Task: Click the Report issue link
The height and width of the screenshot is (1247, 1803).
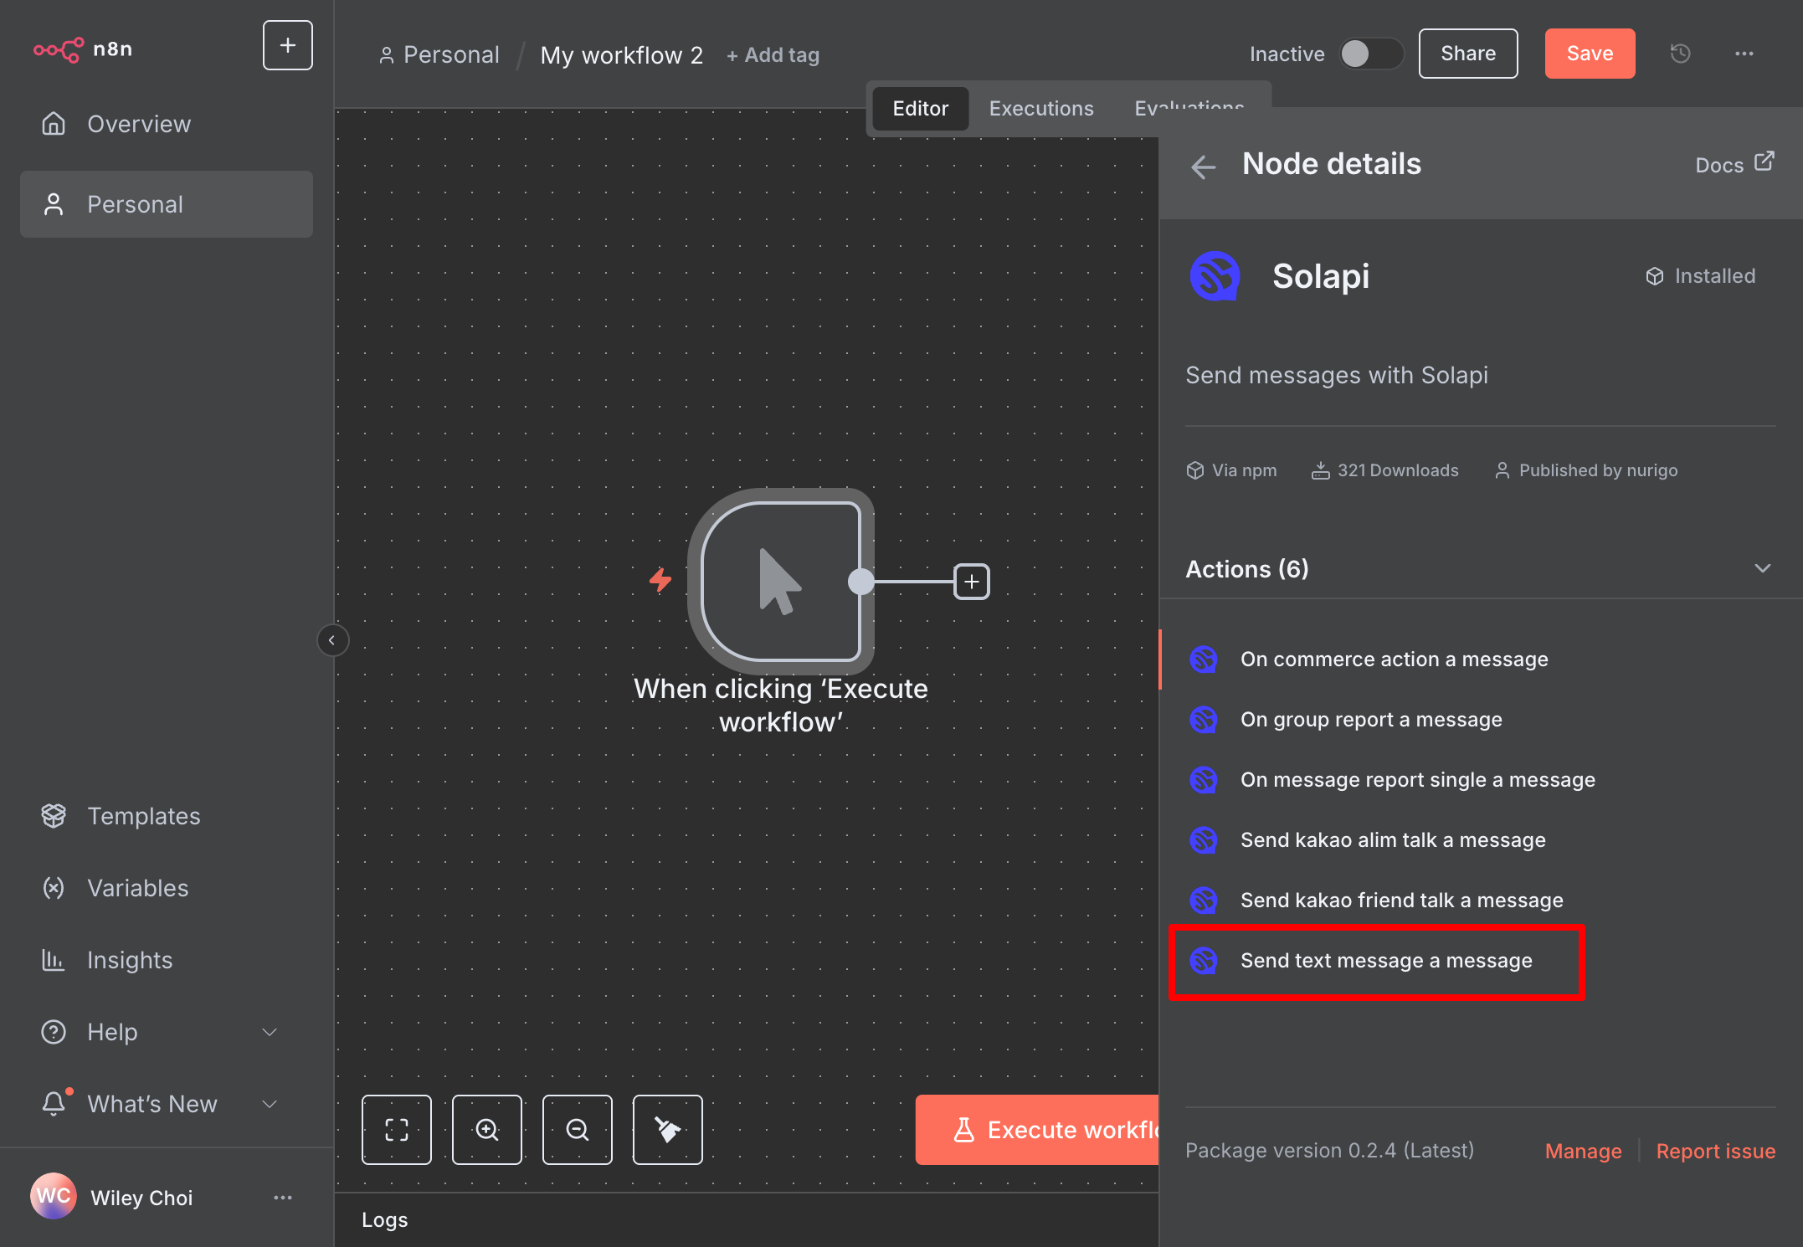Action: [1716, 1152]
